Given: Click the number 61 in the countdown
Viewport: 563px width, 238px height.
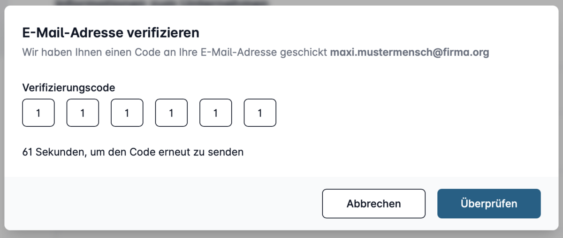Looking at the screenshot, I should [27, 153].
